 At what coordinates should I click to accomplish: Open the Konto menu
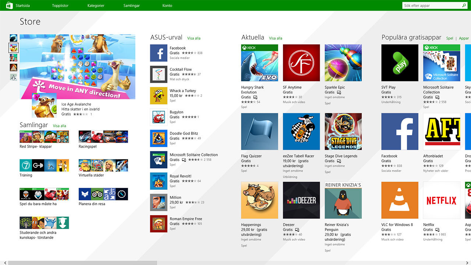pos(167,5)
